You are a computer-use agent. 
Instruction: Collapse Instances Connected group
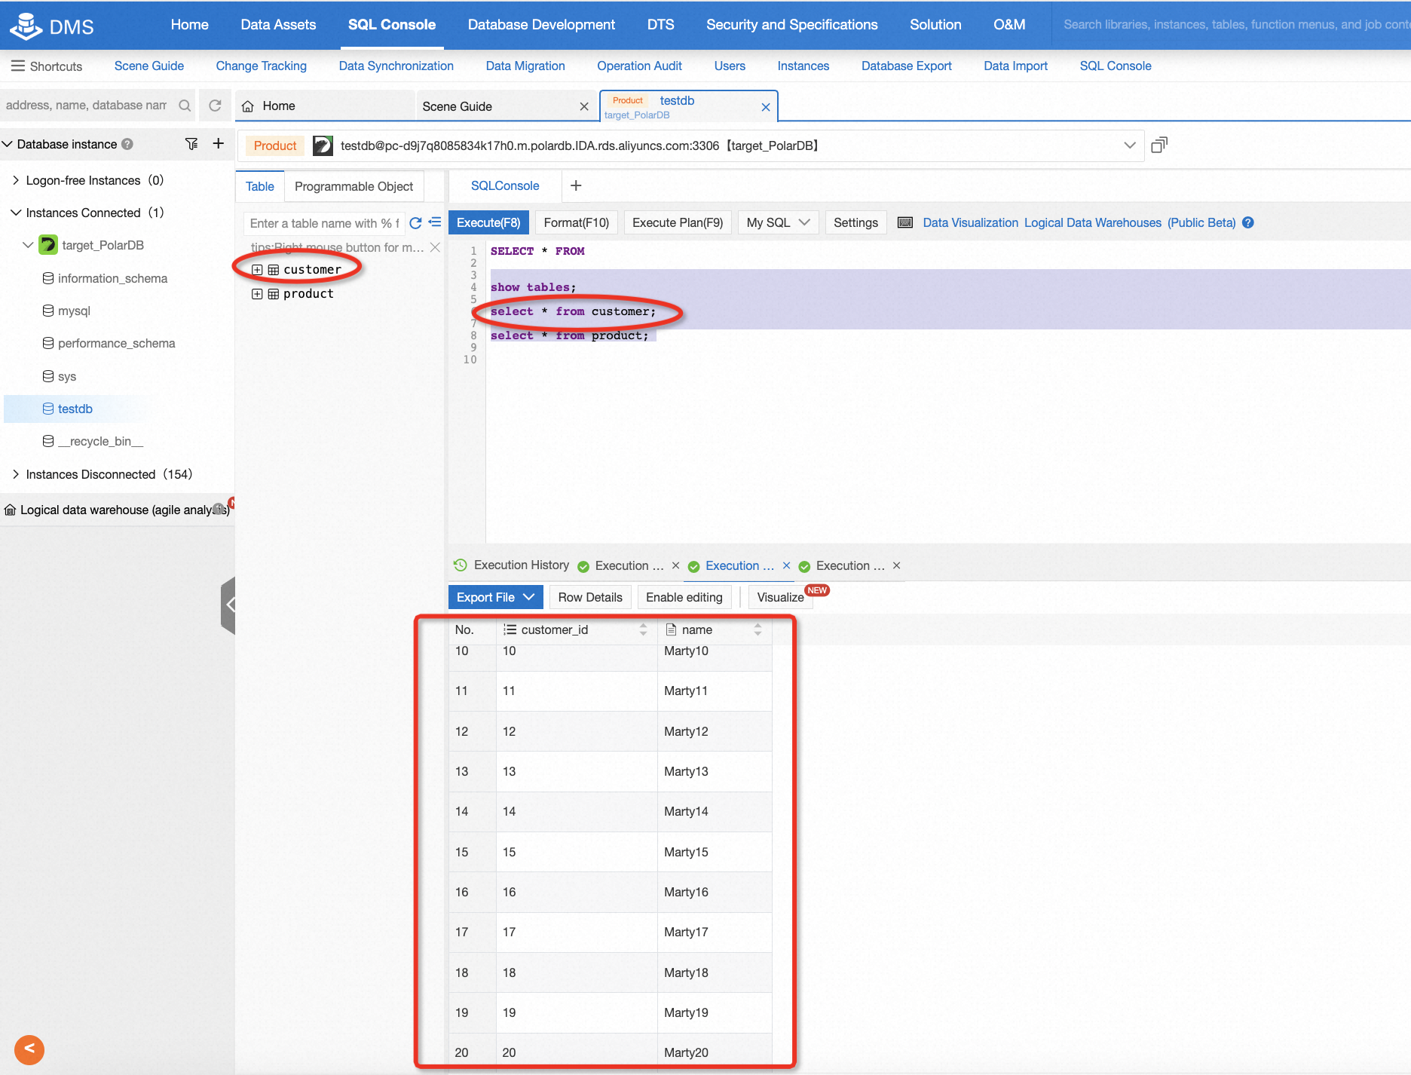16,213
